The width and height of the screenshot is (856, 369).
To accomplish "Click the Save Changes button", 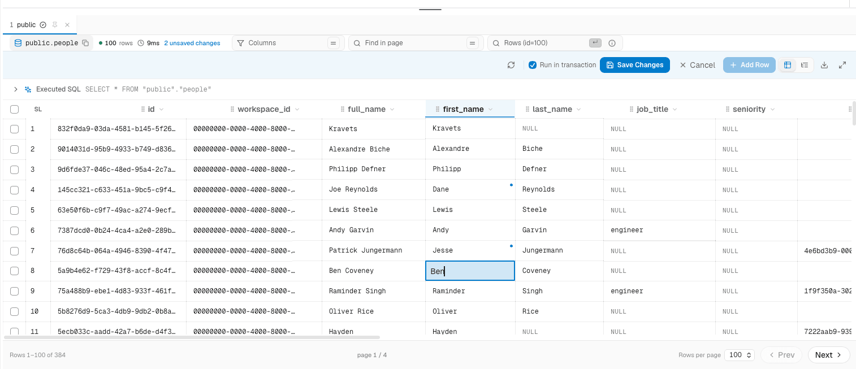I will coord(635,65).
